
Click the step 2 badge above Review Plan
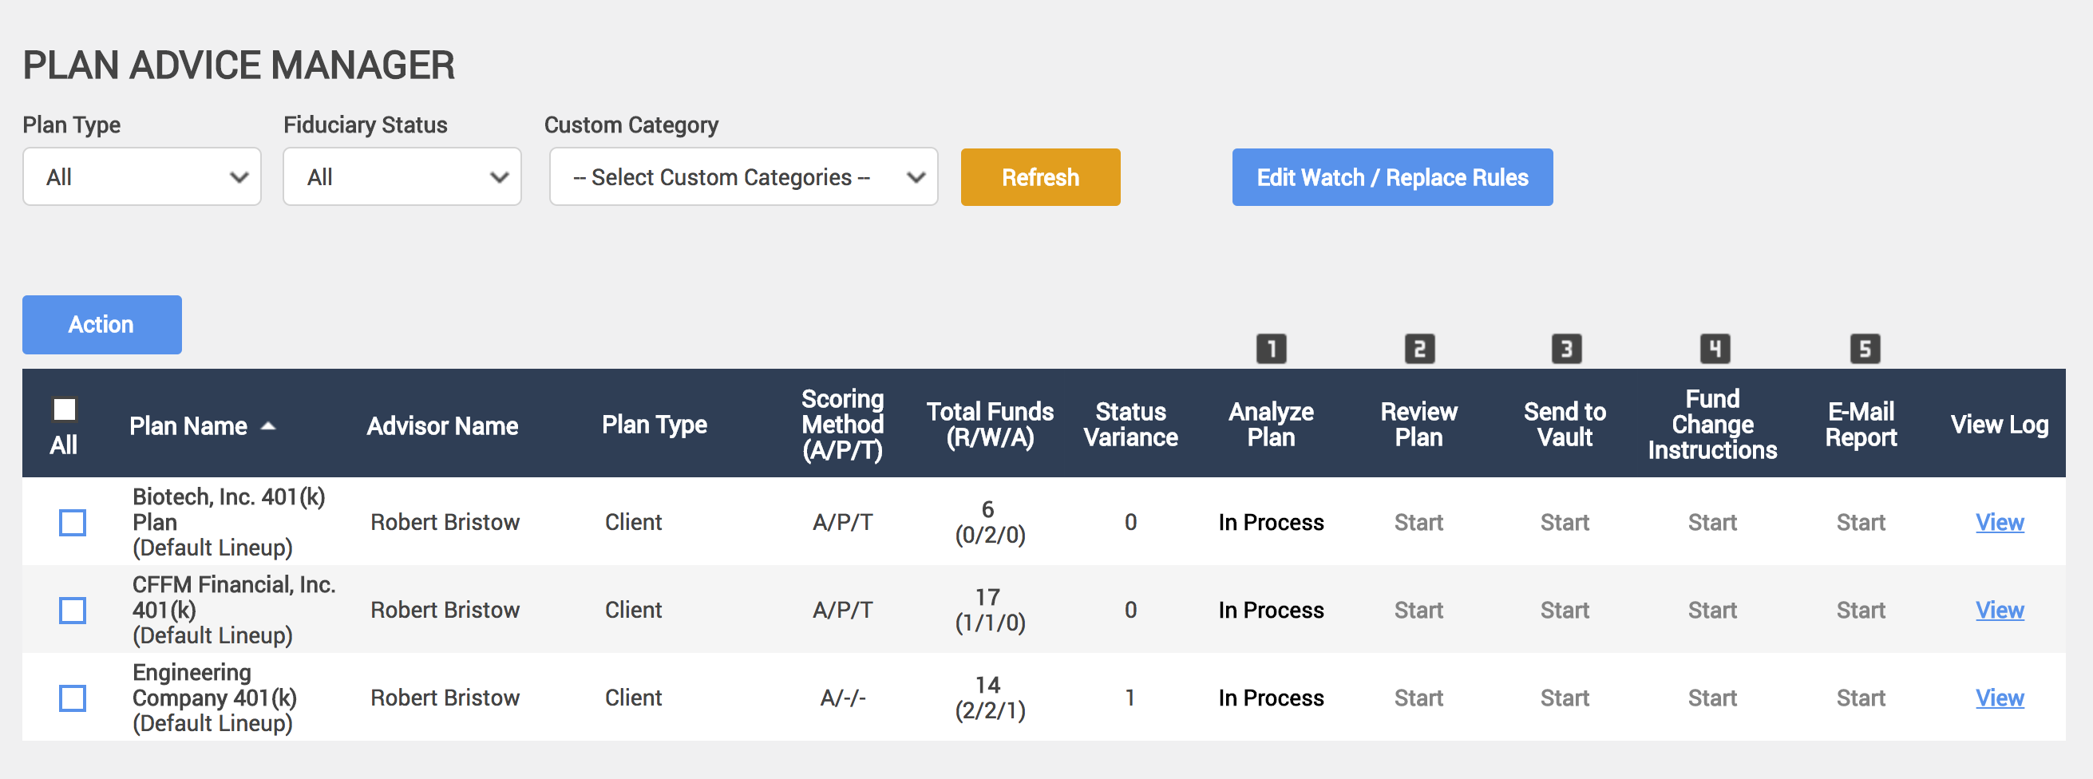click(1418, 350)
